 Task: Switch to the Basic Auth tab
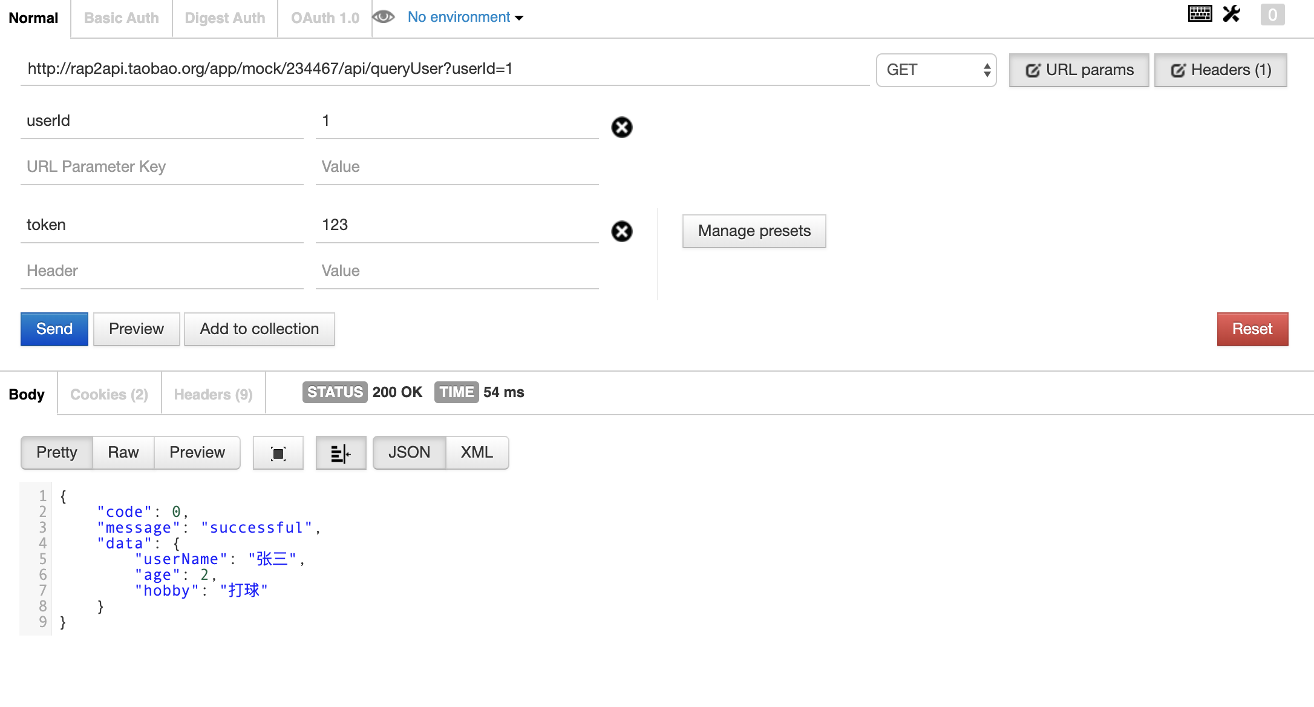[122, 18]
